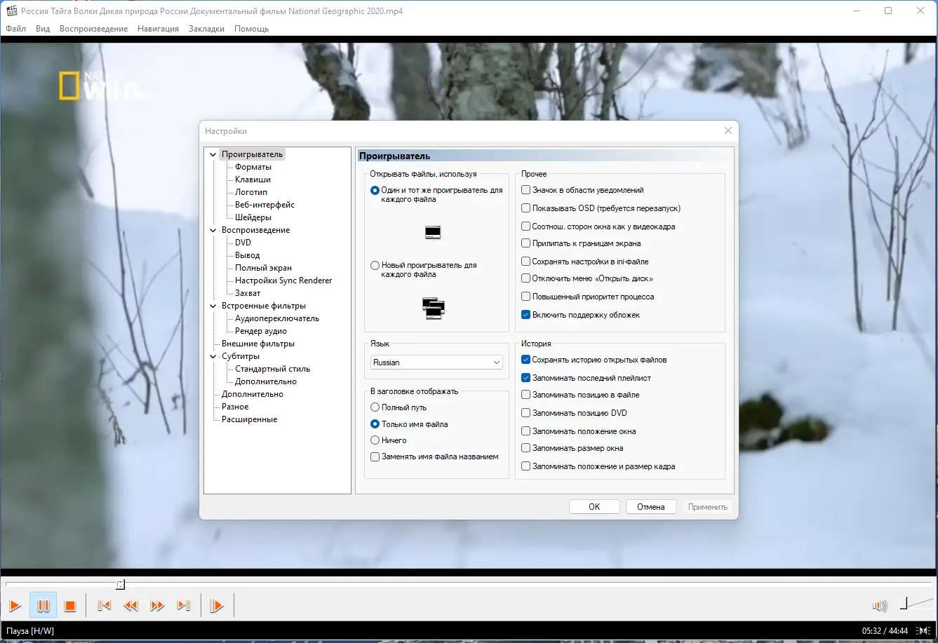Mute audio with the speaker icon
938x643 pixels.
click(880, 605)
